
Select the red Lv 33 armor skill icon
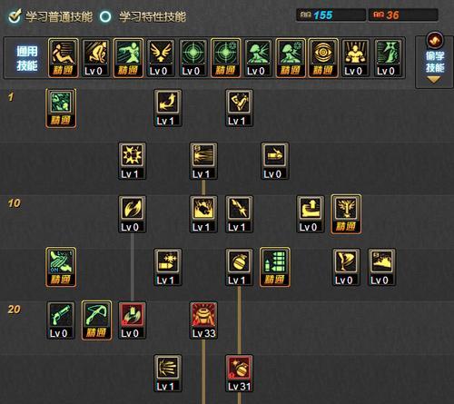(x=203, y=320)
